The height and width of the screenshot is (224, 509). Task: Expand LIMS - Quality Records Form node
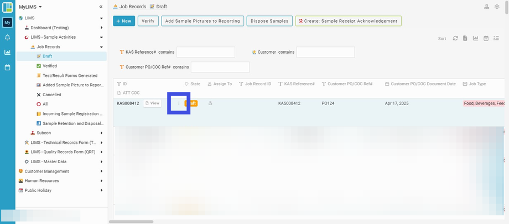pyautogui.click(x=101, y=152)
